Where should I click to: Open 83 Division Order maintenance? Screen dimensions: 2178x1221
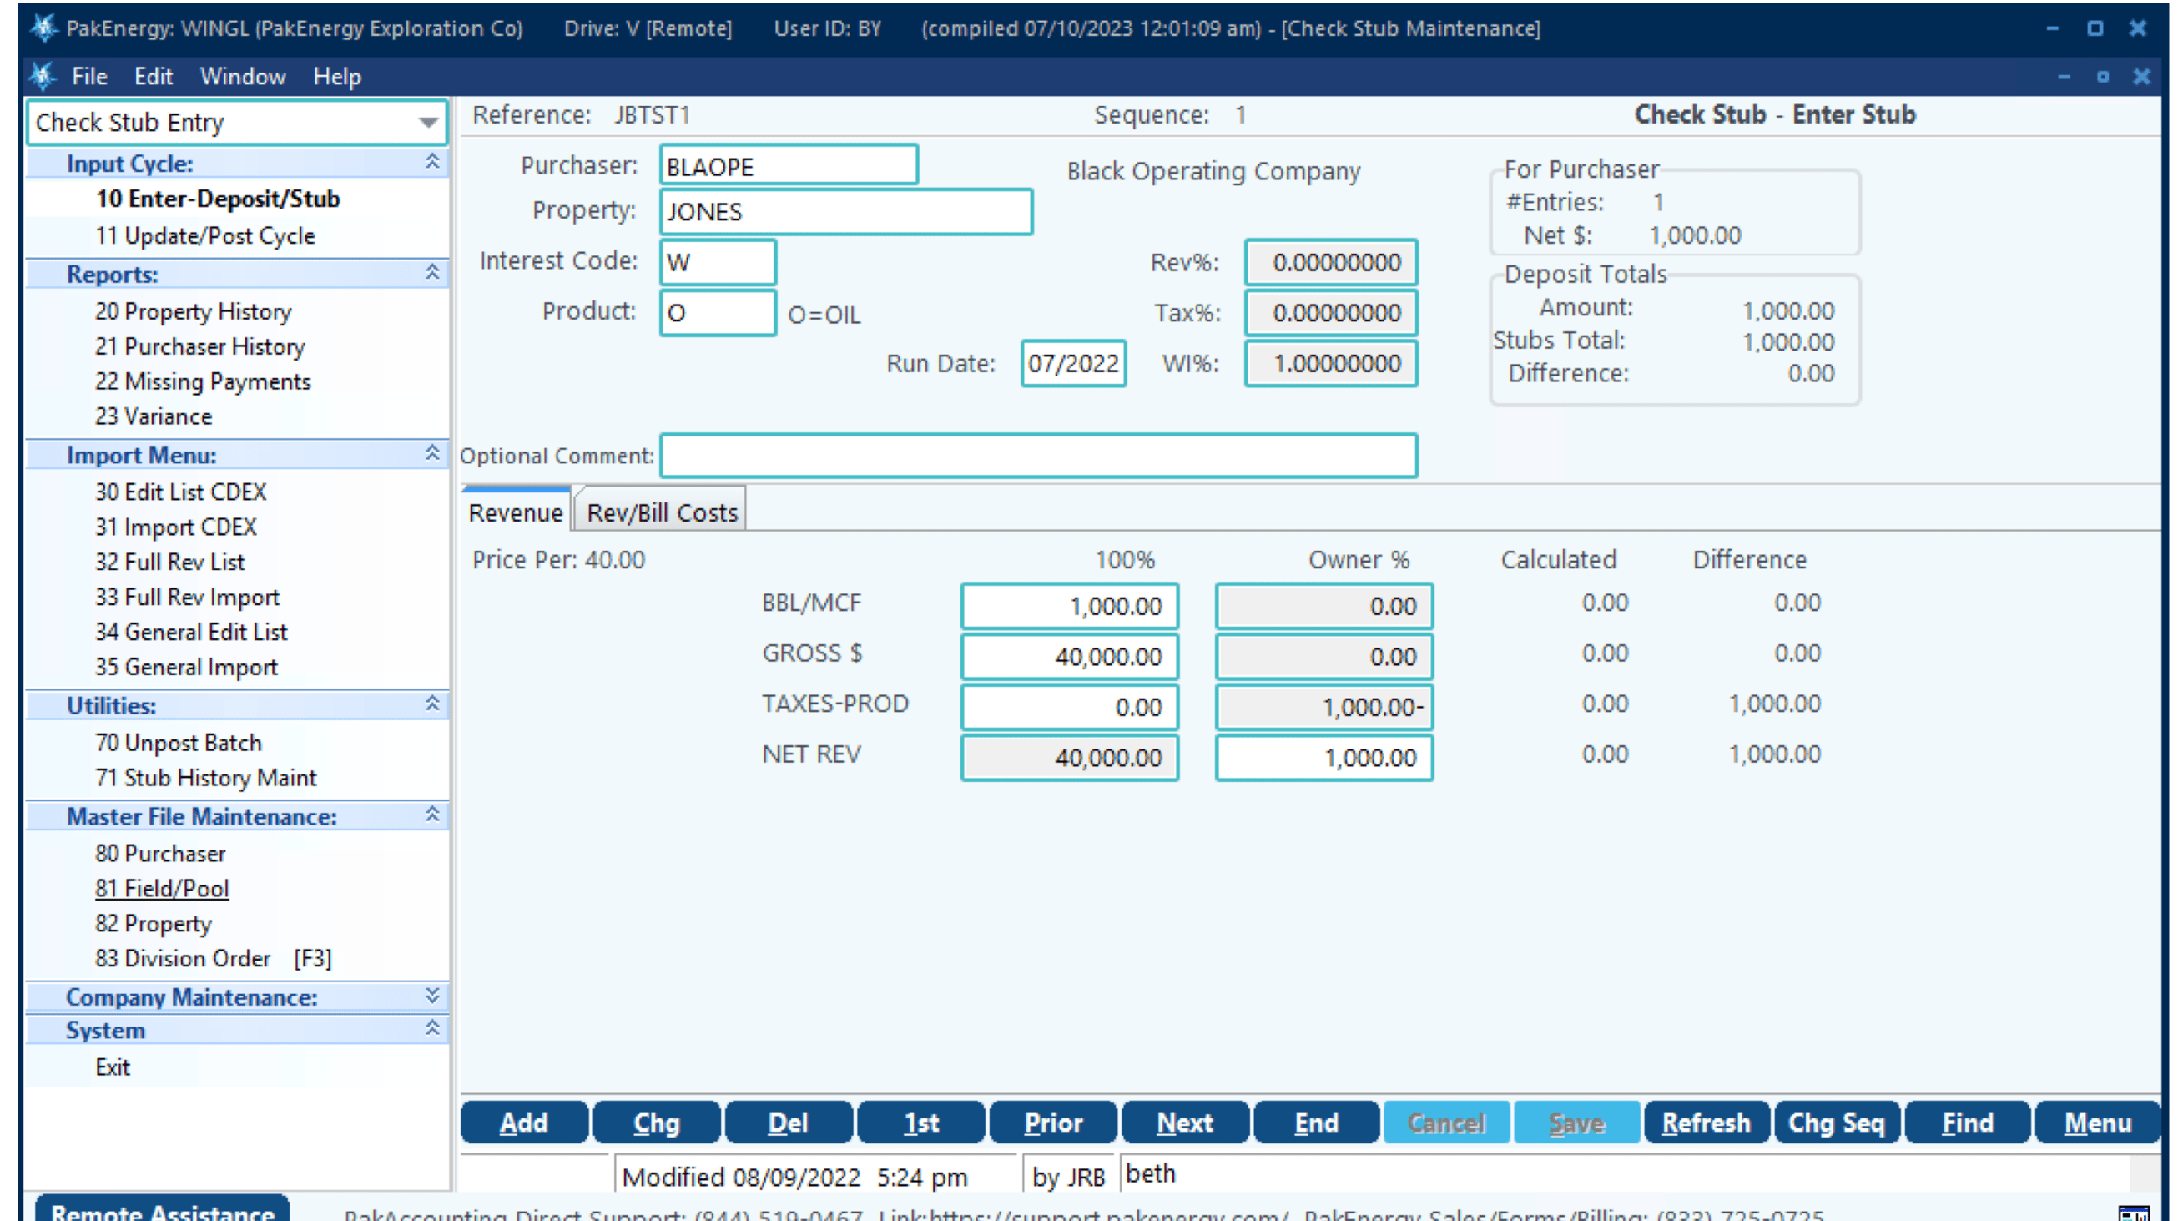[183, 958]
